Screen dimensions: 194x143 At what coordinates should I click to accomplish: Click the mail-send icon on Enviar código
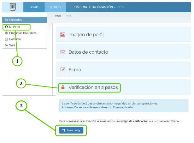click(x=63, y=130)
